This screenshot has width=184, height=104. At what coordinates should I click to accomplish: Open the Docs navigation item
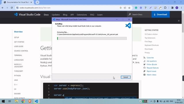tap(46, 15)
